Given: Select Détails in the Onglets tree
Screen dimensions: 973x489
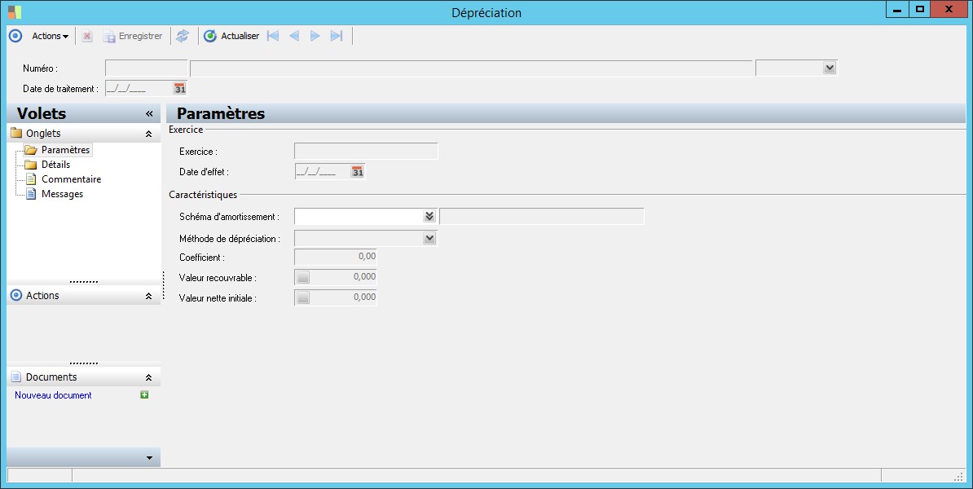Looking at the screenshot, I should click(x=56, y=165).
